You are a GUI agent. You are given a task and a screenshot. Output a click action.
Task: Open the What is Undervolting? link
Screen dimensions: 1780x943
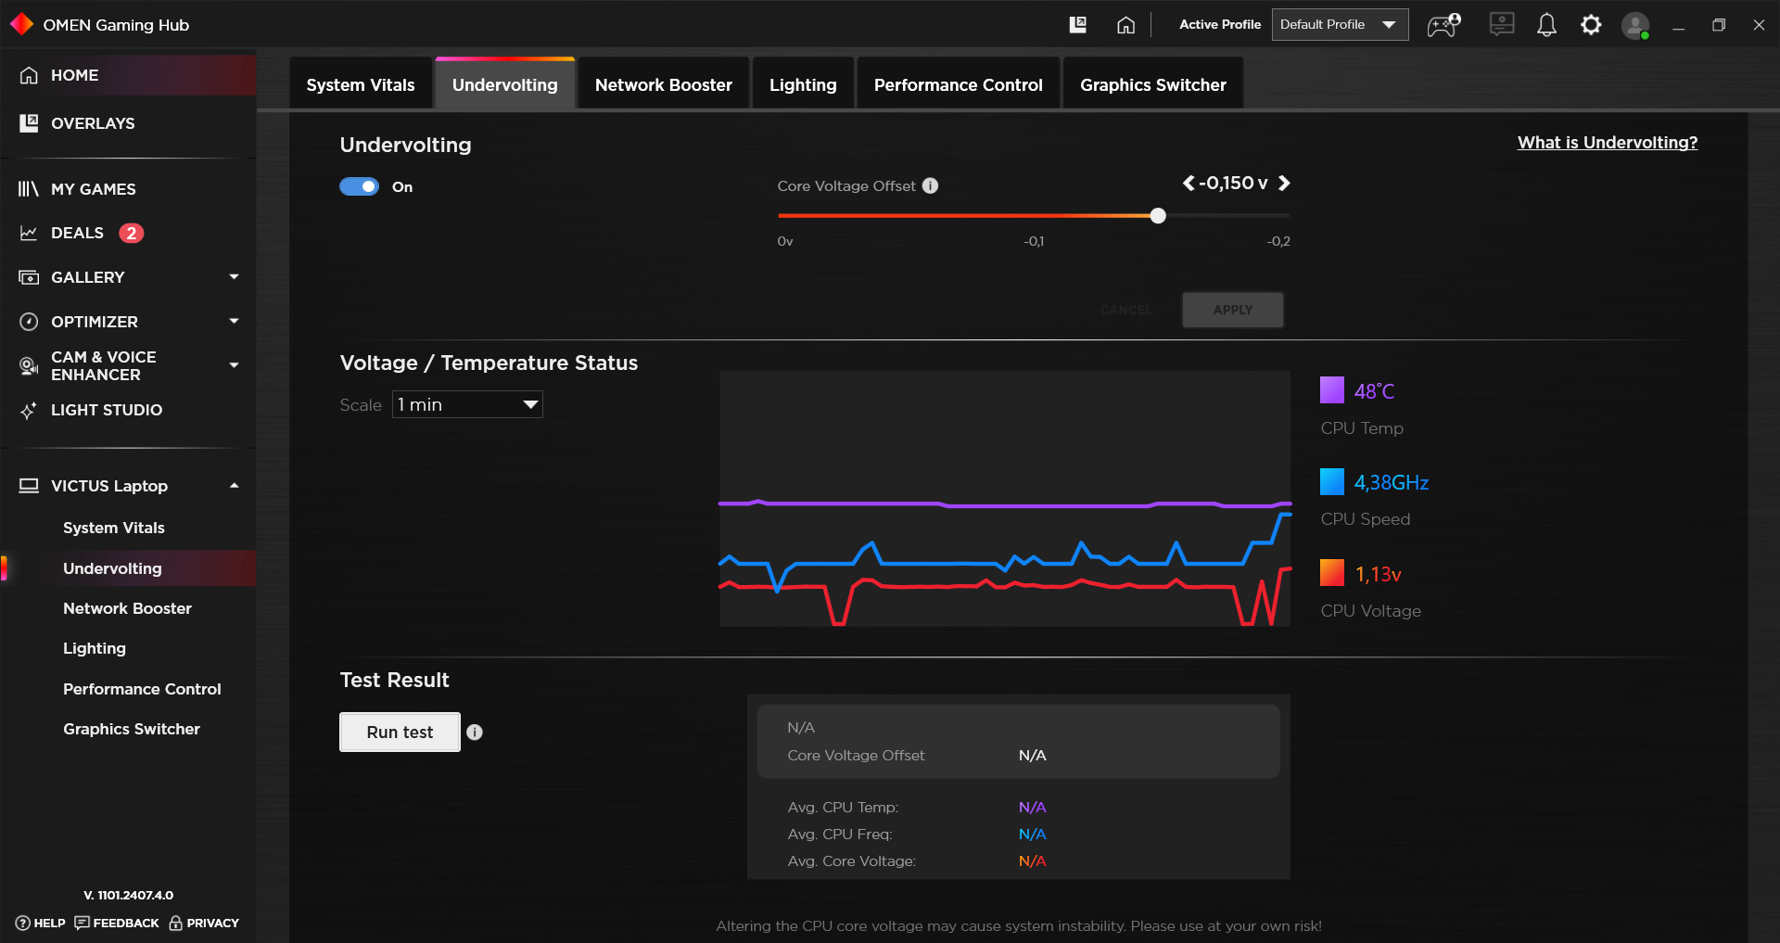pos(1608,143)
